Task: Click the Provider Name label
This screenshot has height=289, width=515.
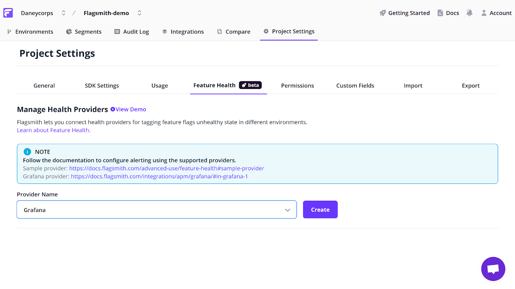Action: tap(37, 195)
